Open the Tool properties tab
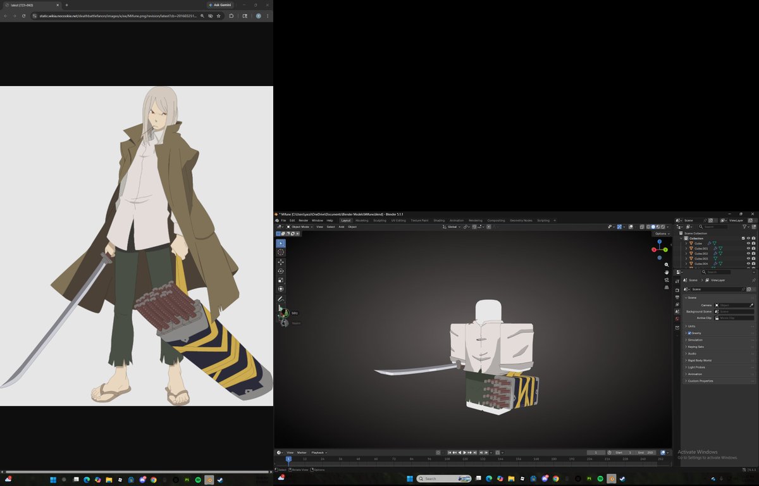The image size is (759, 486). (x=677, y=281)
